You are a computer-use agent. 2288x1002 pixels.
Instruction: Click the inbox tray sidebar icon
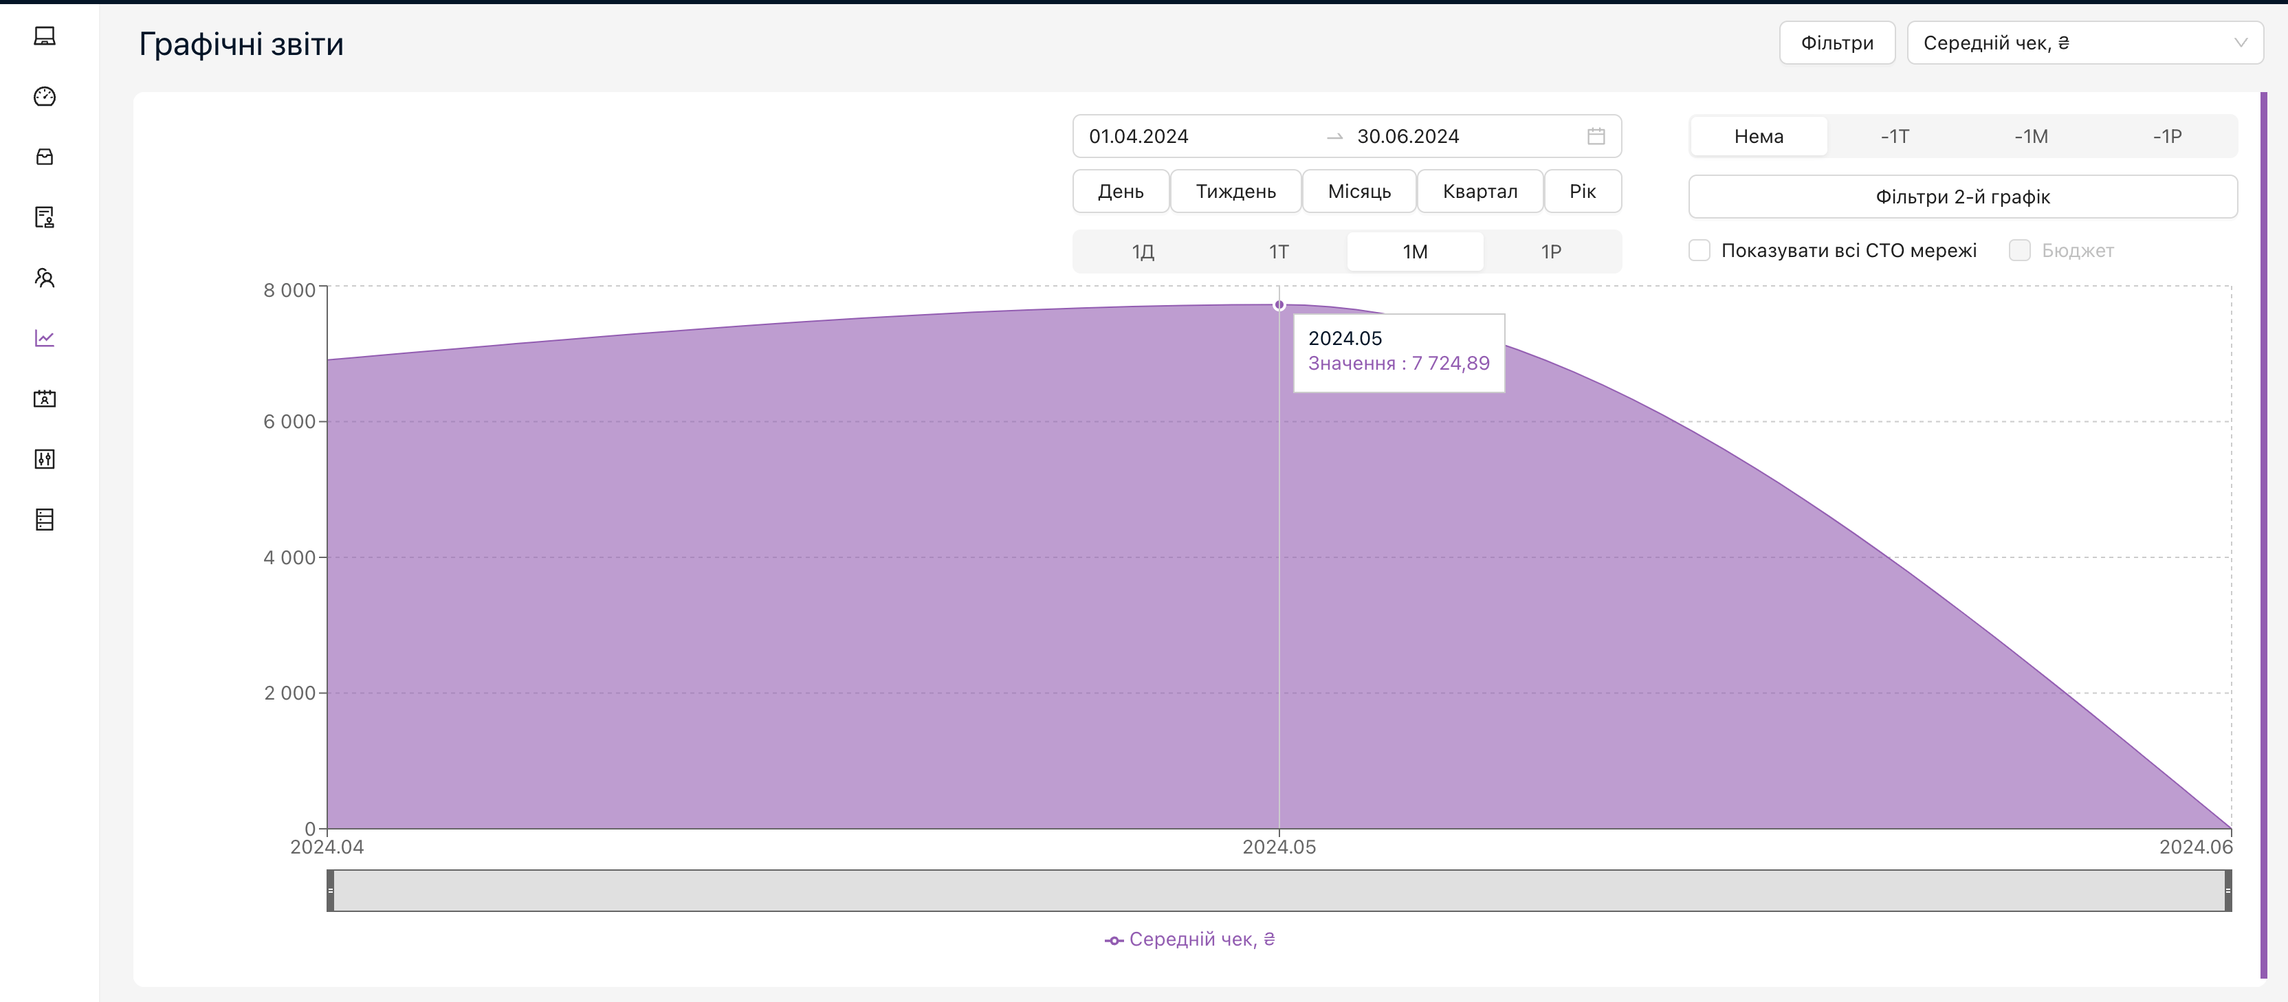click(45, 157)
